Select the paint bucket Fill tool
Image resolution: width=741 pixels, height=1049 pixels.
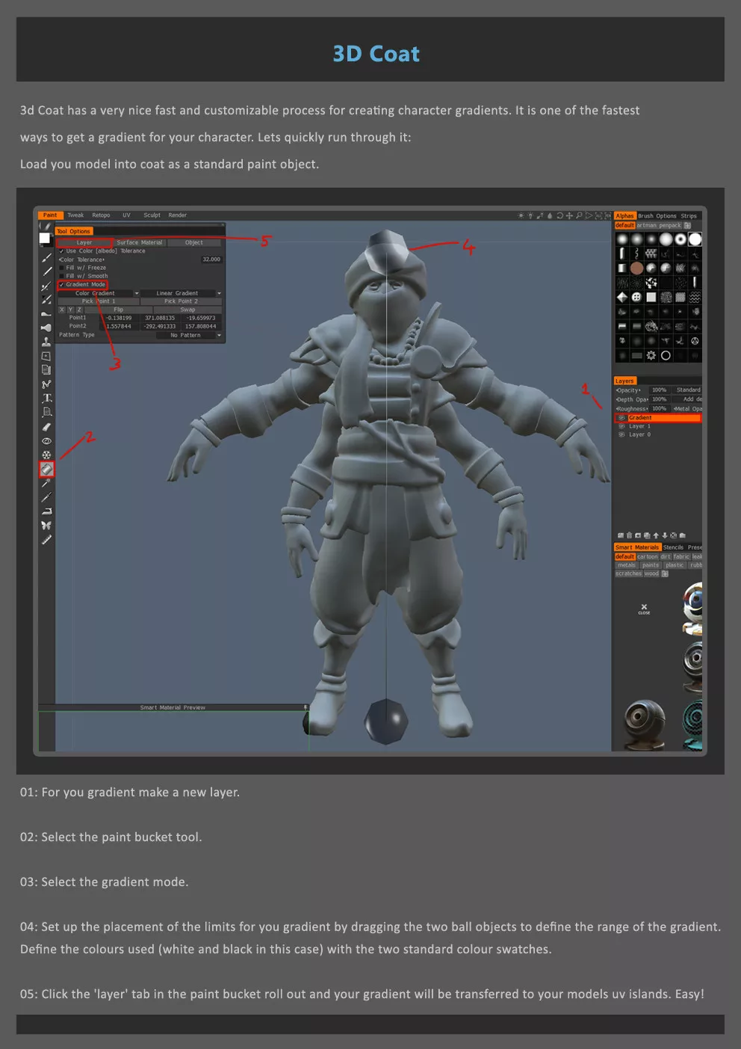[46, 470]
